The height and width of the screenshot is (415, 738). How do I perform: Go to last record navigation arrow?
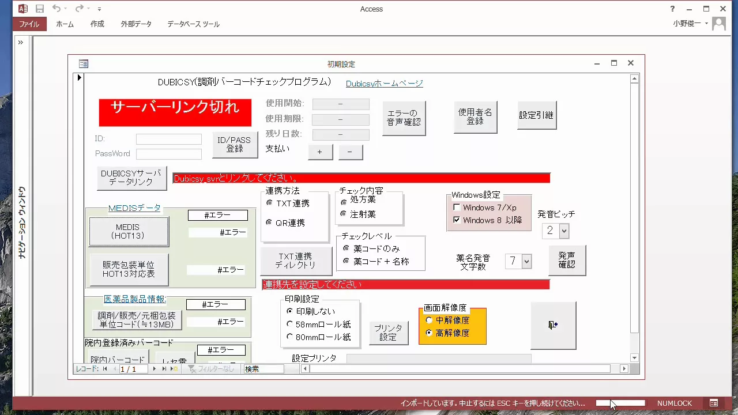coord(164,369)
